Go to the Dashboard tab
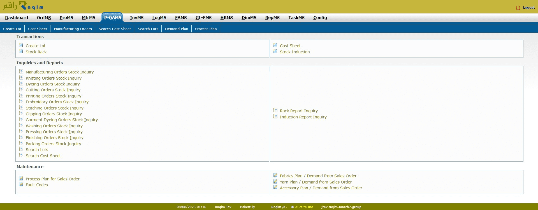 pyautogui.click(x=17, y=18)
